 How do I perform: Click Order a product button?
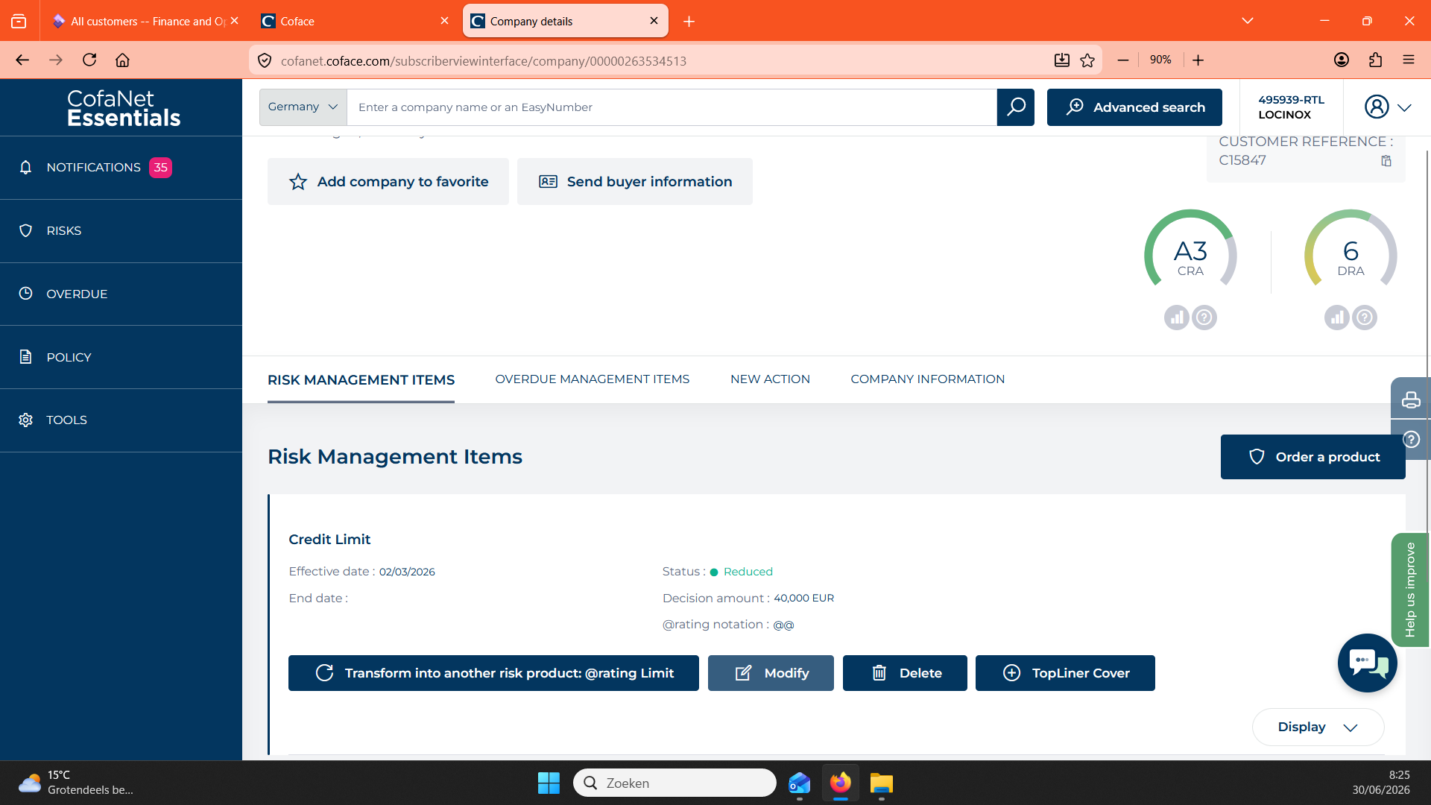tap(1313, 457)
